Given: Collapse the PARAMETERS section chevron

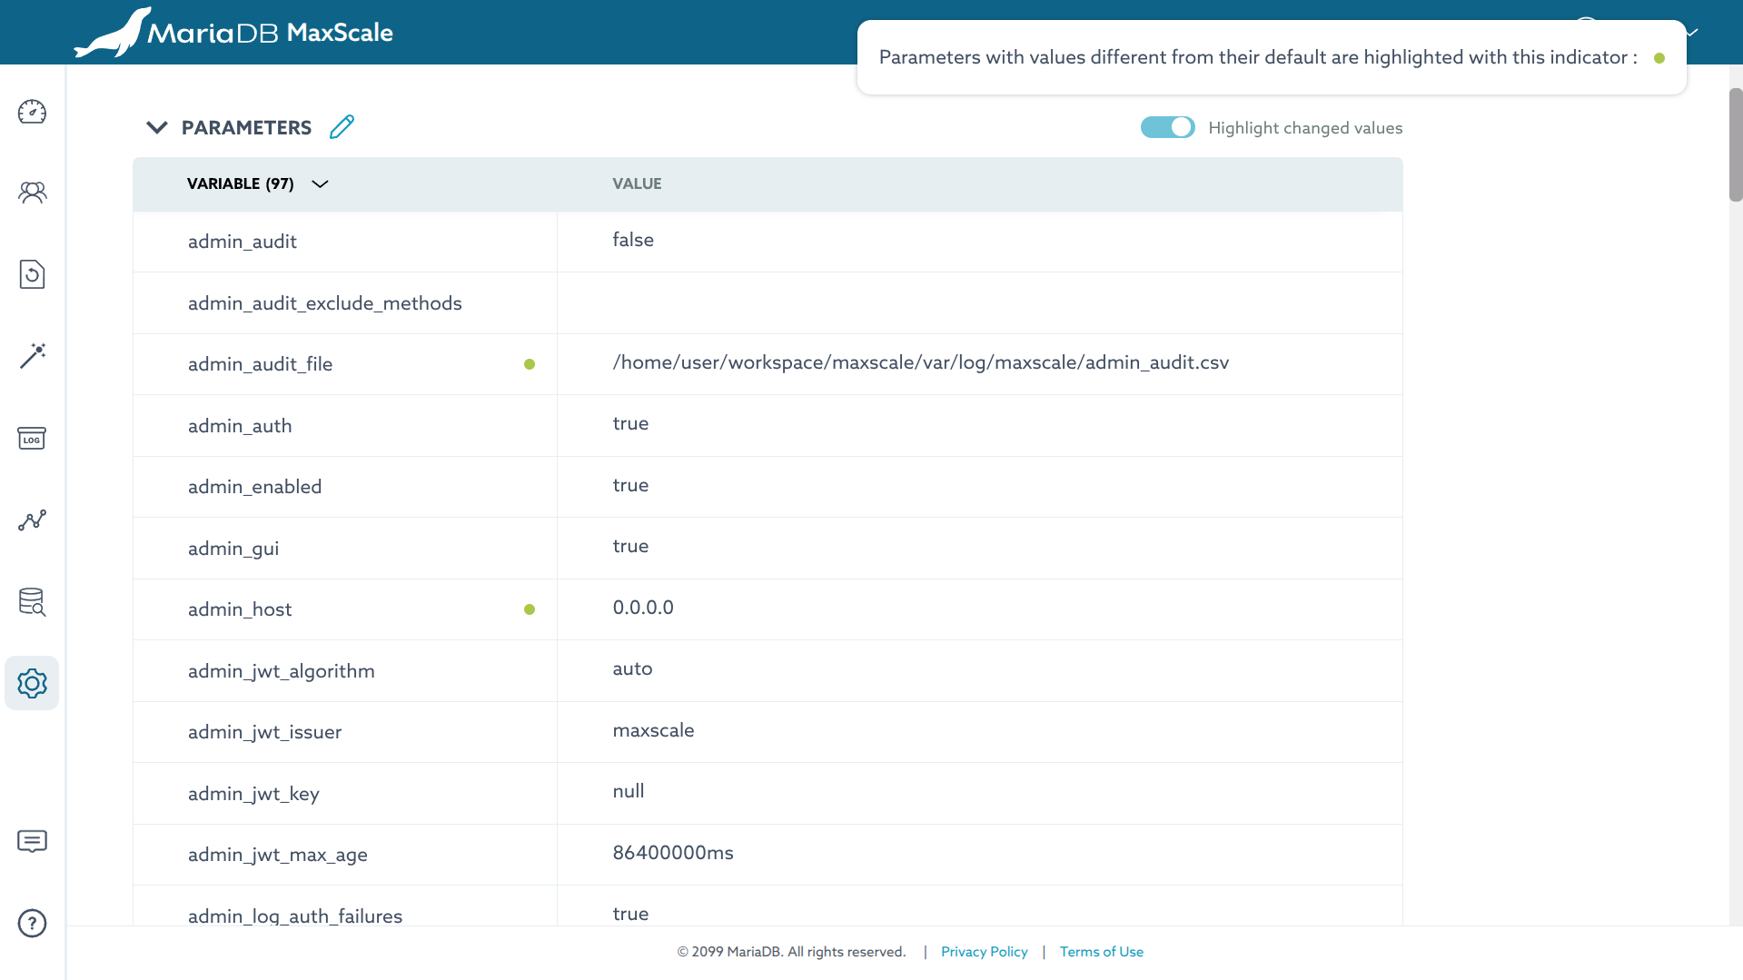Looking at the screenshot, I should pos(157,127).
